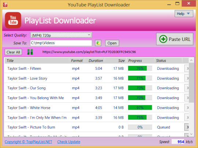Screen dimensions: 198x148
Task: Cancel I'm Only Me When I'm download
Action: 187,117
